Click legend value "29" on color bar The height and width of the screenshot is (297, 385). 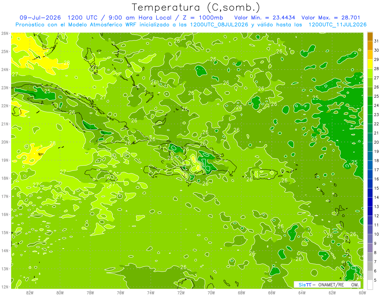(376, 60)
